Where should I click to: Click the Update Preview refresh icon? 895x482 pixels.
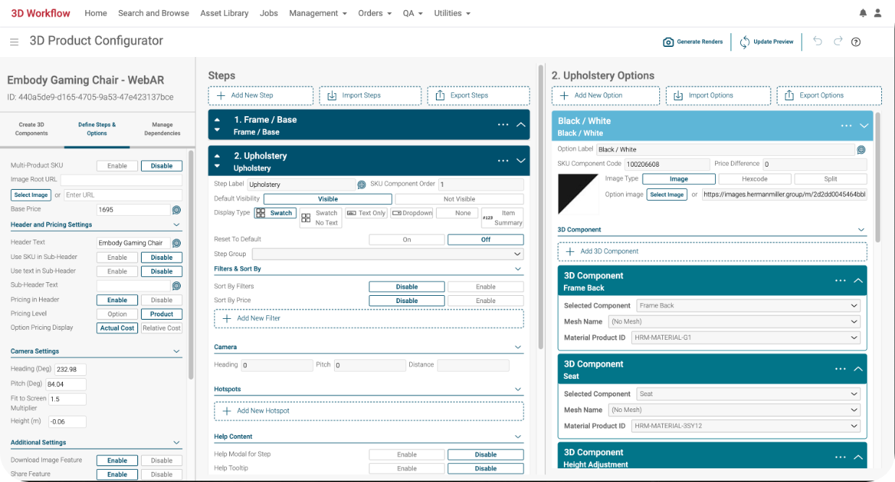(x=745, y=42)
